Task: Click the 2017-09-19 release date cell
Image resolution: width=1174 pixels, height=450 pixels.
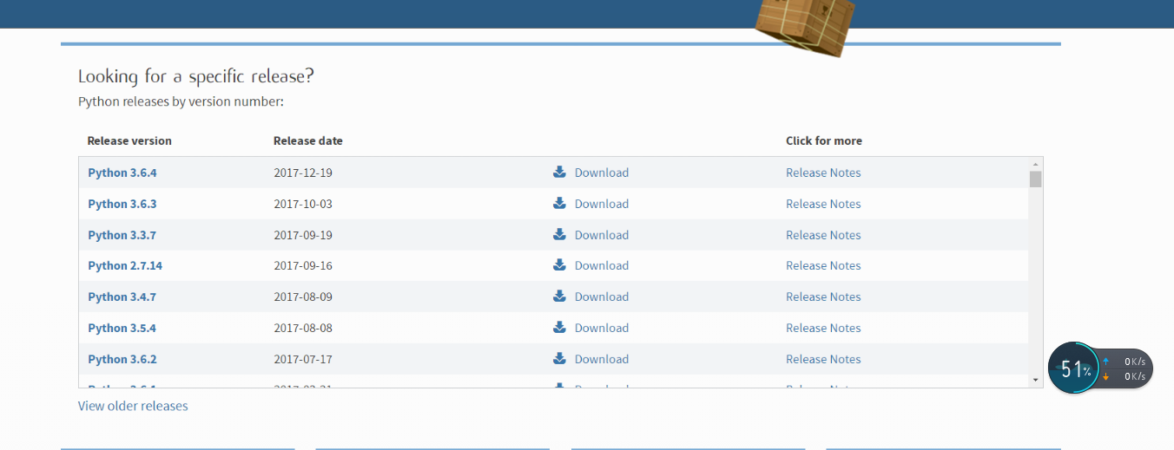Action: point(303,235)
